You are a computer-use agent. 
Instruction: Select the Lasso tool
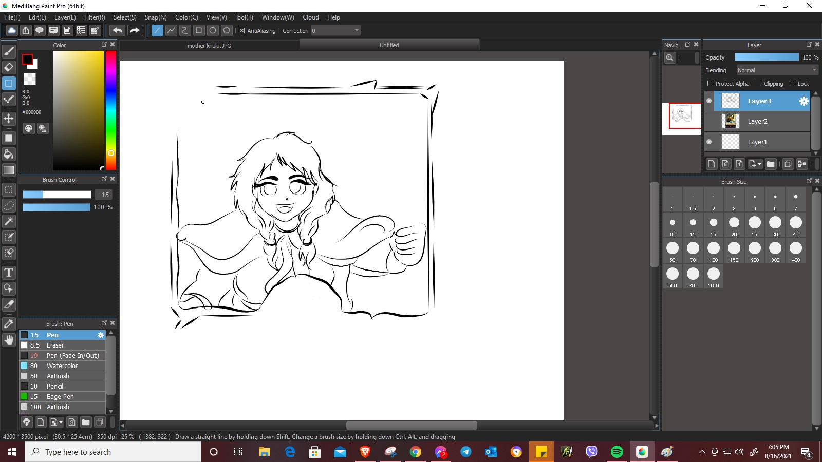[x=9, y=205]
